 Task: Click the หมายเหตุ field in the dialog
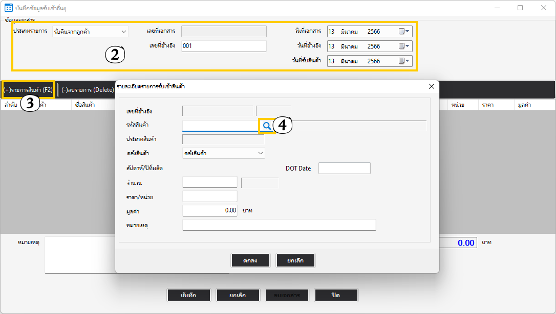pos(279,225)
